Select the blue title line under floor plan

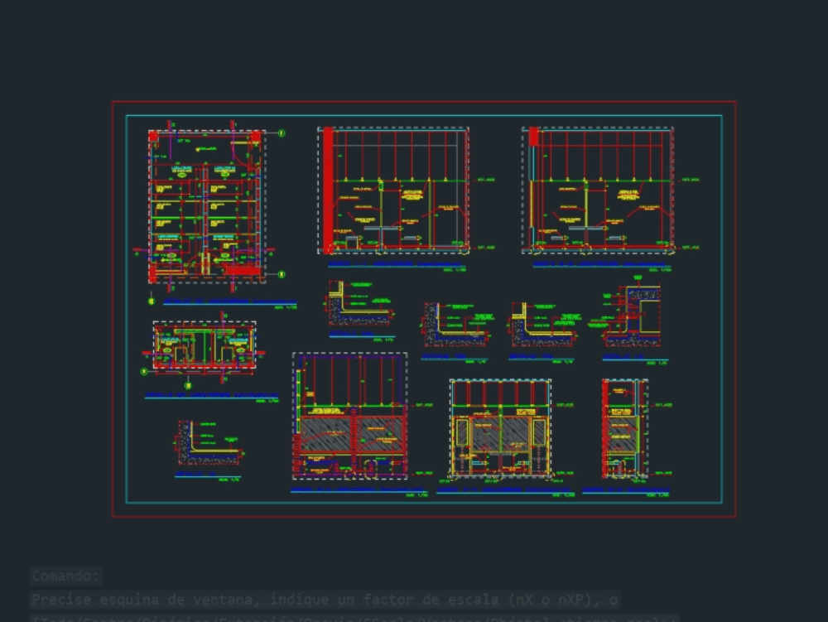tap(229, 303)
